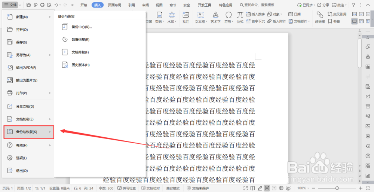The image size is (374, 192).
Task: Open the dropdown arrow next to 文件
Action: tap(20, 5)
